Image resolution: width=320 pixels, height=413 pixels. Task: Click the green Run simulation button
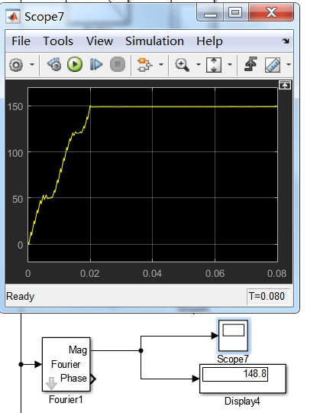point(75,64)
